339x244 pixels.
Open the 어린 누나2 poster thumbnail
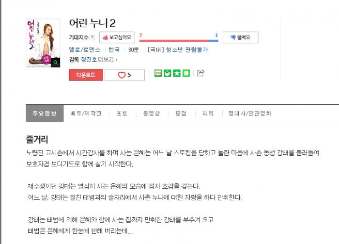coord(43,43)
